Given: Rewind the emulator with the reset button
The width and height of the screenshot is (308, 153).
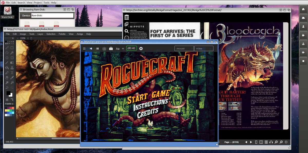Looking at the screenshot, I should [x=91, y=48].
